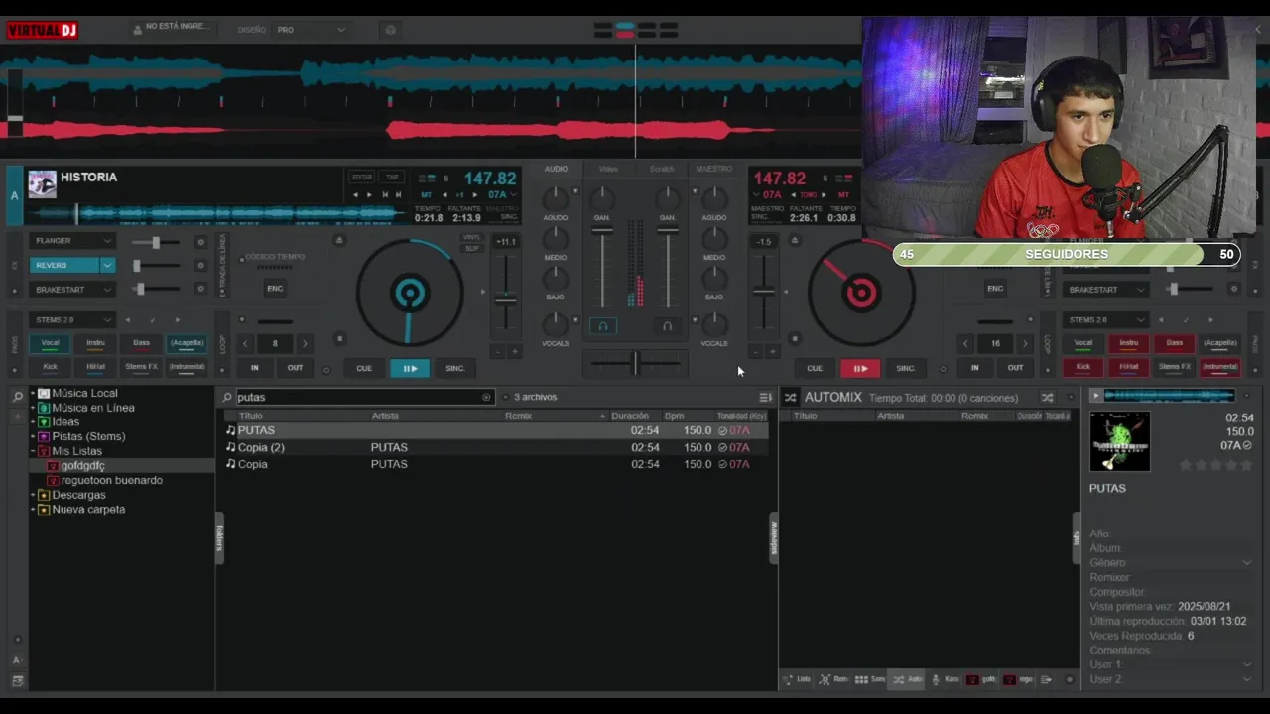Enable Acapella on left deck
This screenshot has width=1270, height=714.
pyautogui.click(x=187, y=343)
